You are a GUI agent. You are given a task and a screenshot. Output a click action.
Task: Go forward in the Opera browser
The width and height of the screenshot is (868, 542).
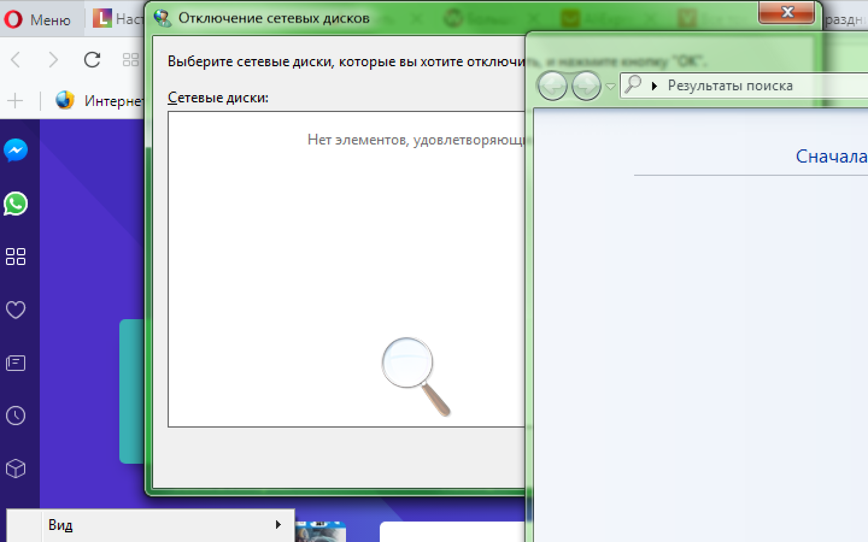pos(53,60)
